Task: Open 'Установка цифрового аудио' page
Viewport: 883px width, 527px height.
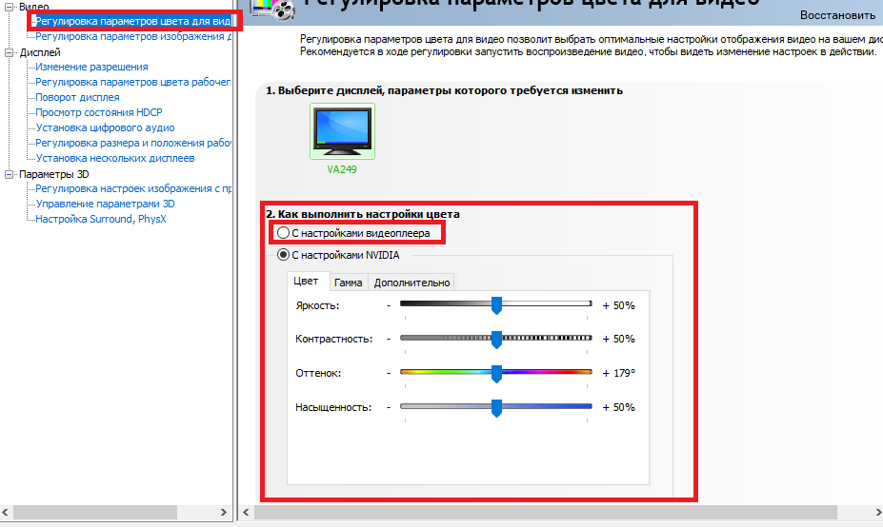Action: tap(106, 127)
